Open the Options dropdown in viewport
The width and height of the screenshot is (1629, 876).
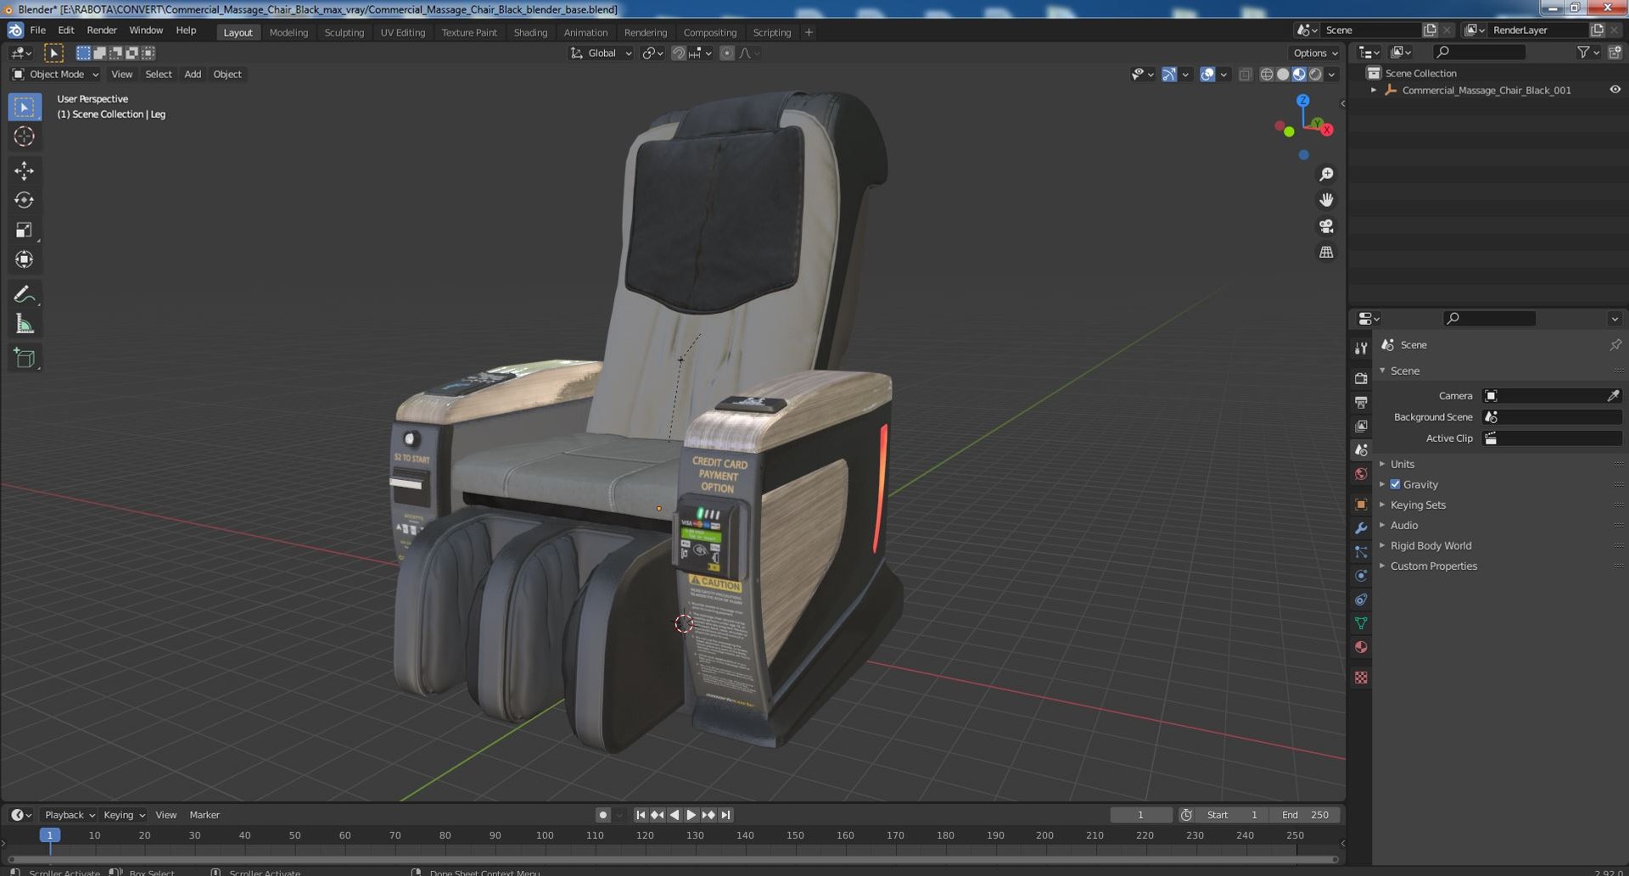pyautogui.click(x=1316, y=53)
